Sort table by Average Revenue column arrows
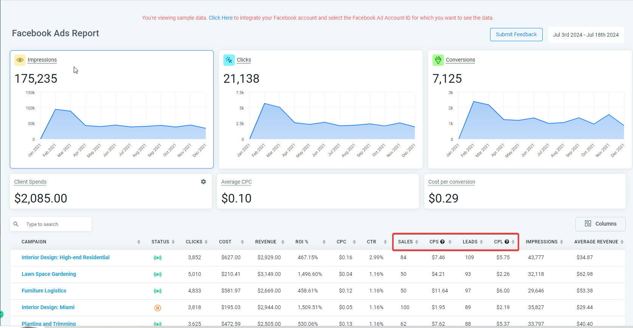The width and height of the screenshot is (633, 328). click(x=622, y=242)
